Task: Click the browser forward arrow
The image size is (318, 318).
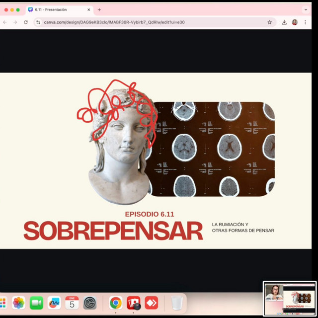Action: [15, 22]
